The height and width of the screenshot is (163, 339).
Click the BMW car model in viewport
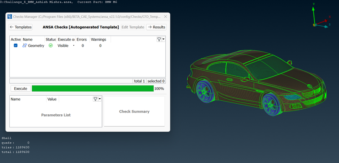pyautogui.click(x=256, y=83)
